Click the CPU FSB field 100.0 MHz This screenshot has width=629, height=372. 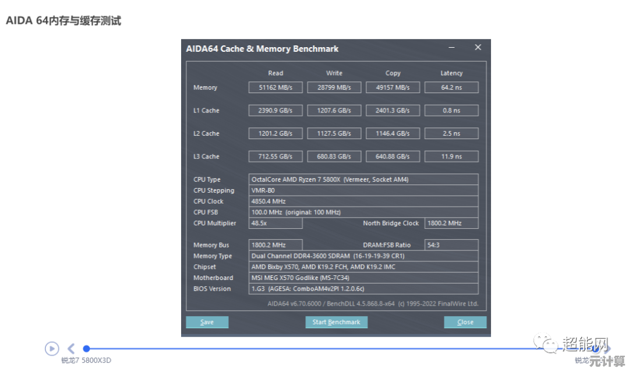(x=363, y=212)
